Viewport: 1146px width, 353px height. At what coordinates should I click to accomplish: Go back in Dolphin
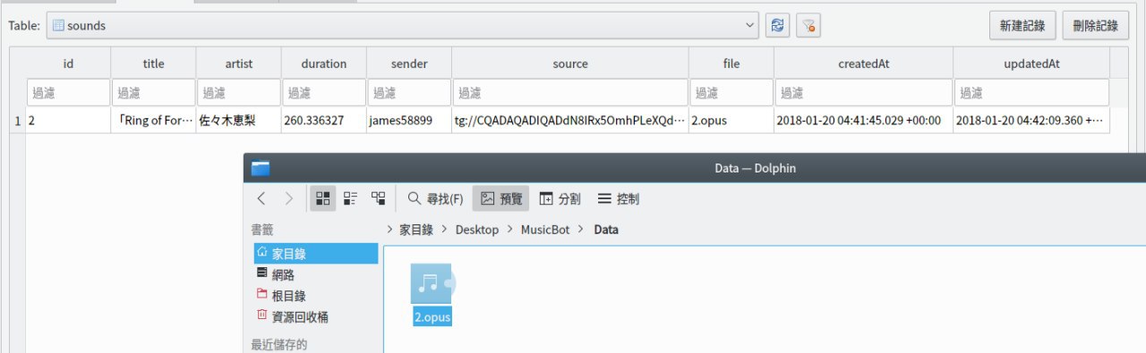click(x=261, y=198)
